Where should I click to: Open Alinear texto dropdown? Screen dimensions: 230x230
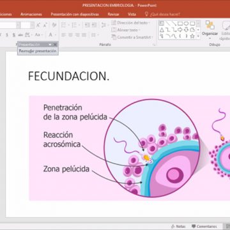pyautogui.click(x=126, y=30)
